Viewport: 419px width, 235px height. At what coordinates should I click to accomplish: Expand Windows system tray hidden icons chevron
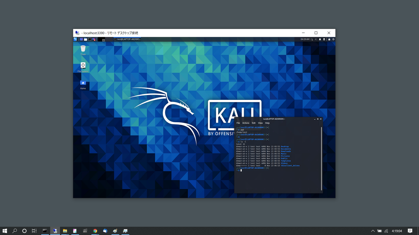[x=373, y=231]
